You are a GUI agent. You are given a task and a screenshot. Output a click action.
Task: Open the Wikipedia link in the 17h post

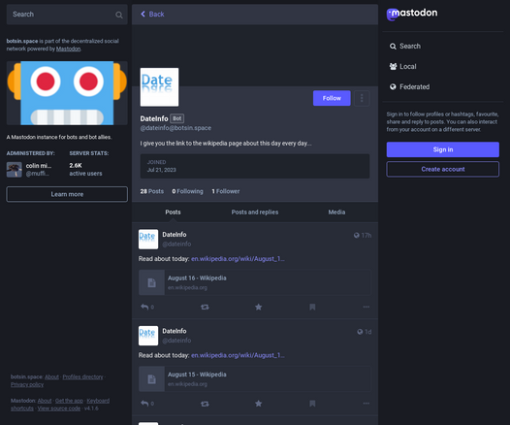(238, 259)
